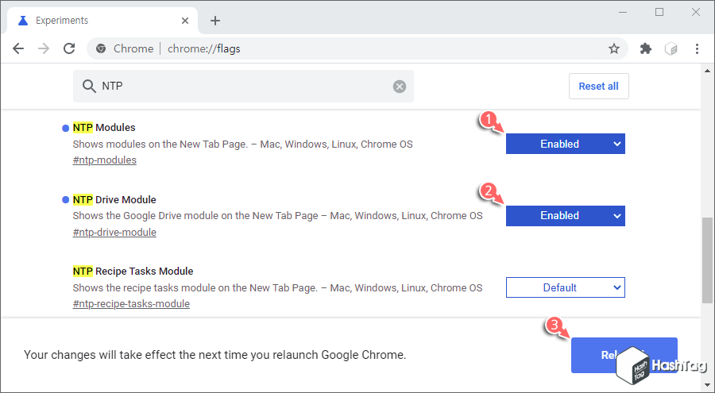Click the cube extension icon in toolbar
Screen dimensions: 715x393
coord(671,48)
